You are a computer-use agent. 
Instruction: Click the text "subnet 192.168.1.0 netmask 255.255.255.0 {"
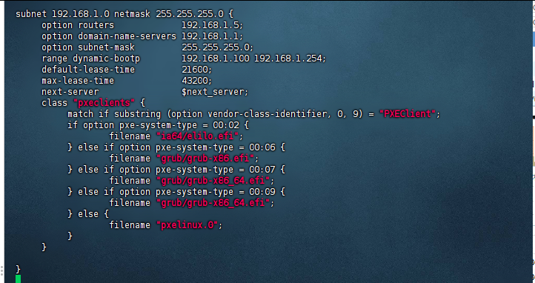pos(124,14)
